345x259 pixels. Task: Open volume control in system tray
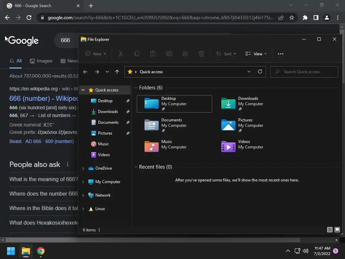pyautogui.click(x=306, y=251)
